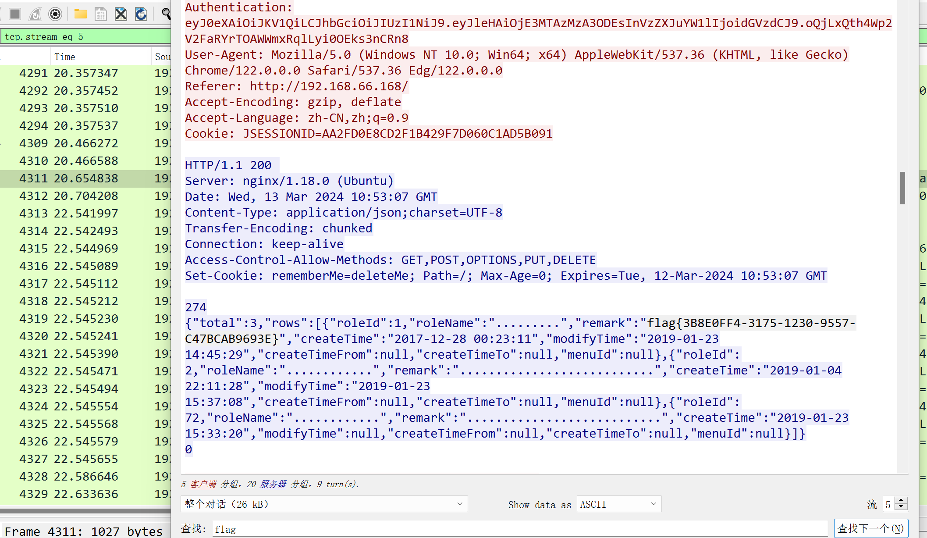Increase the stream number with the up arrow

point(901,500)
